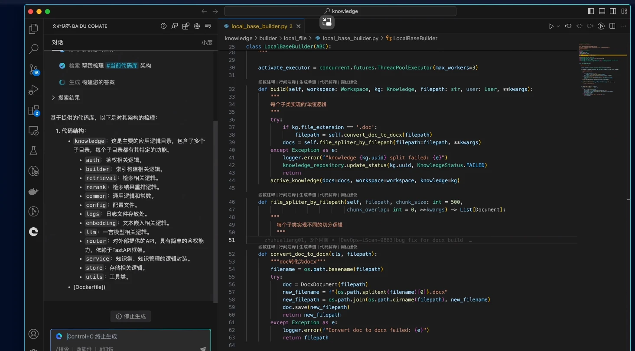
Task: Open the Docker view in activity bar
Action: tap(33, 191)
